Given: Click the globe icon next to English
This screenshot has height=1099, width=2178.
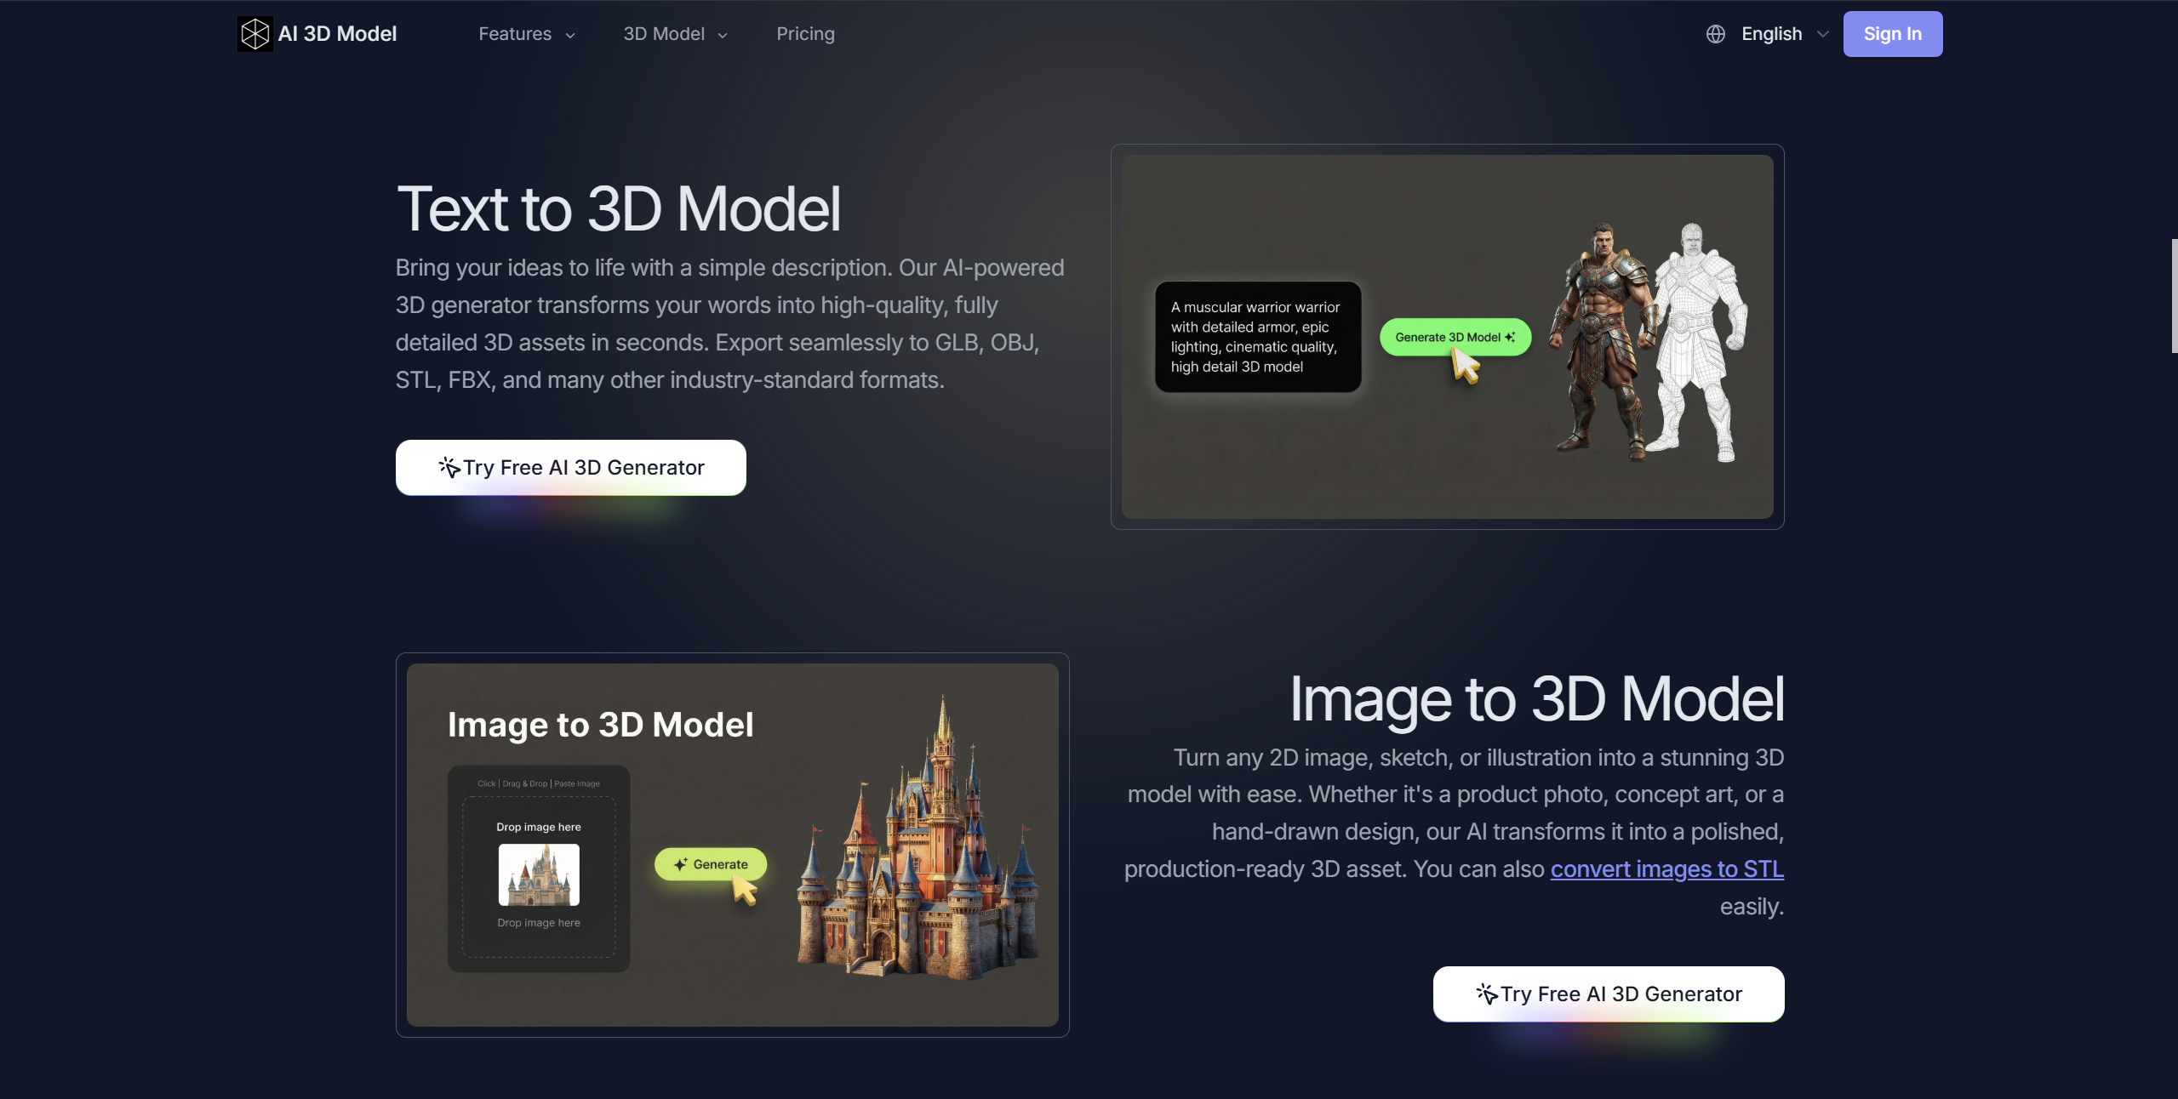Looking at the screenshot, I should (1714, 33).
